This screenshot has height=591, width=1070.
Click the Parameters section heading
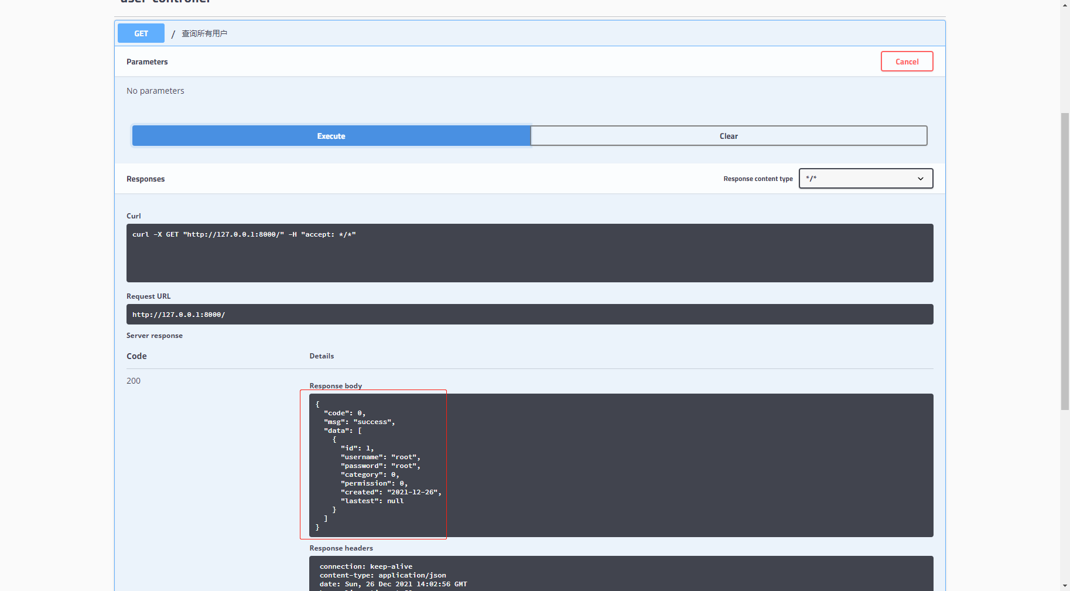(x=147, y=62)
